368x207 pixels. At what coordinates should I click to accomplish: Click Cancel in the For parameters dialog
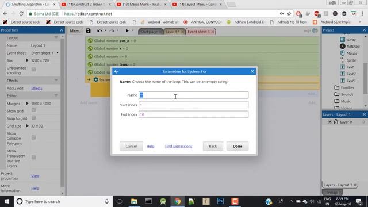131,146
